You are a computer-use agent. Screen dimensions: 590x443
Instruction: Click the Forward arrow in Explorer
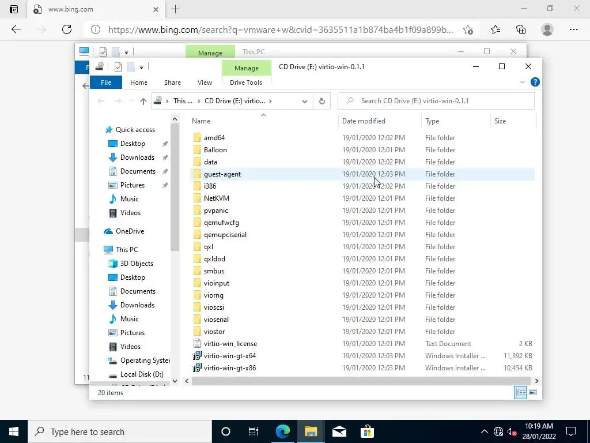point(118,101)
